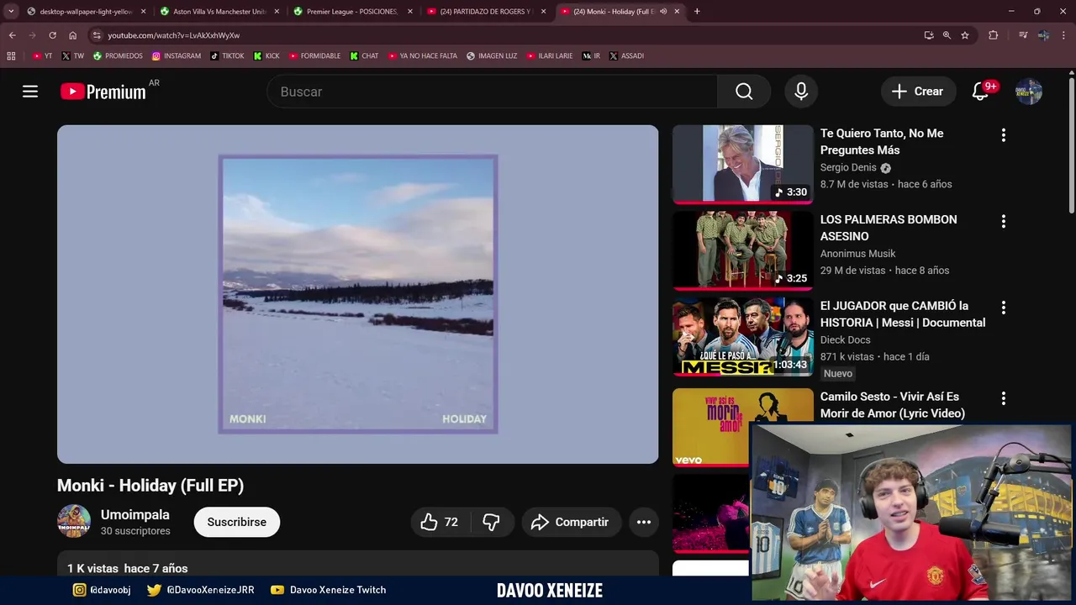Viewport: 1076px width, 605px height.
Task: Open LOS PALMERAS BOMBON ASESINO thumbnail
Action: point(743,250)
